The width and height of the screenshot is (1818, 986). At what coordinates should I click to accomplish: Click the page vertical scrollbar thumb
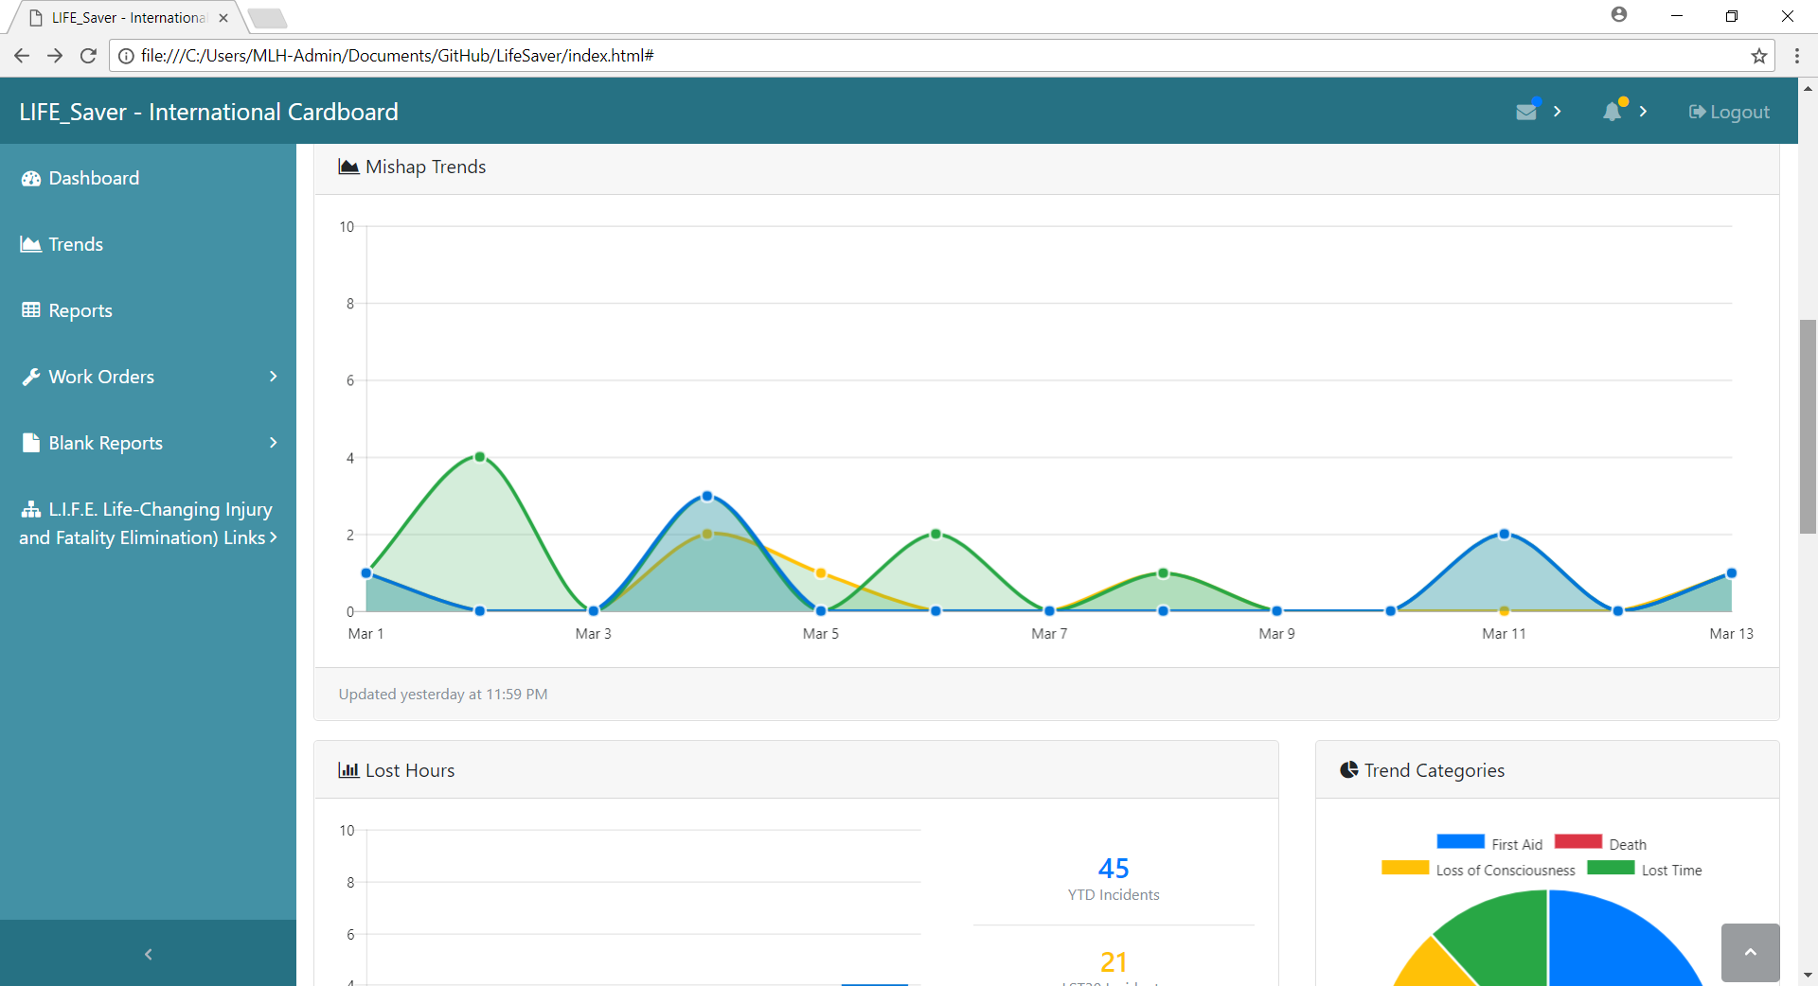pyautogui.click(x=1808, y=427)
